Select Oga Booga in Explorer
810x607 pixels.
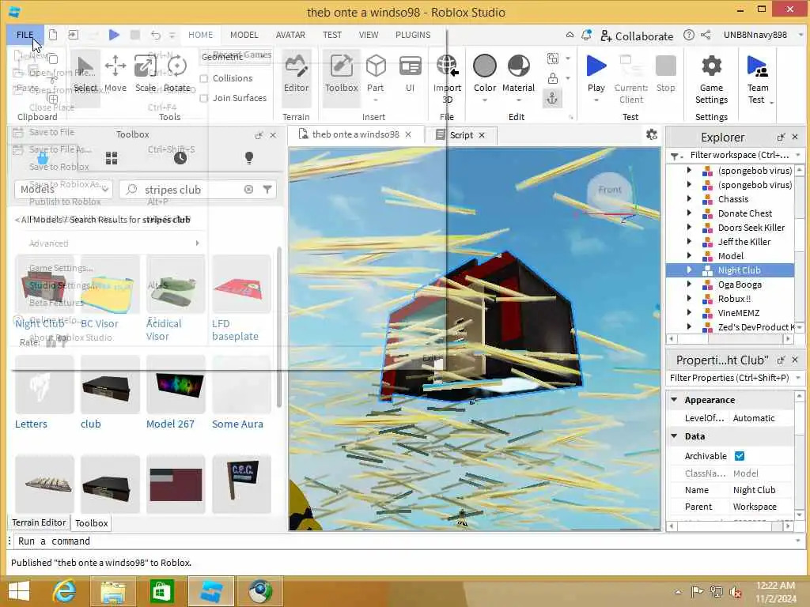coord(740,285)
